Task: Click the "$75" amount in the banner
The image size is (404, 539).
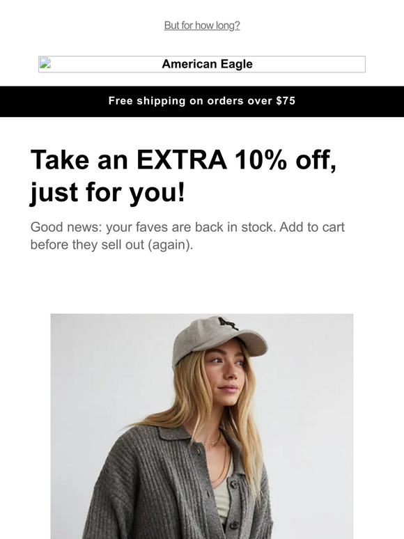Action: tap(286, 101)
